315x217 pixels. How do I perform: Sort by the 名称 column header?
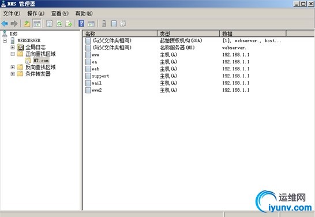click(120, 33)
